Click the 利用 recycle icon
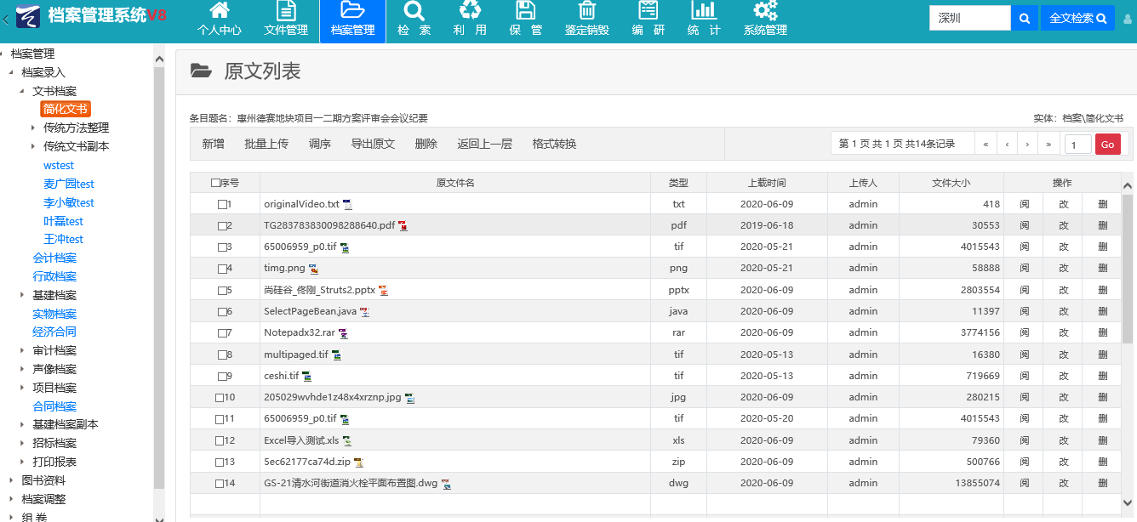 470,11
